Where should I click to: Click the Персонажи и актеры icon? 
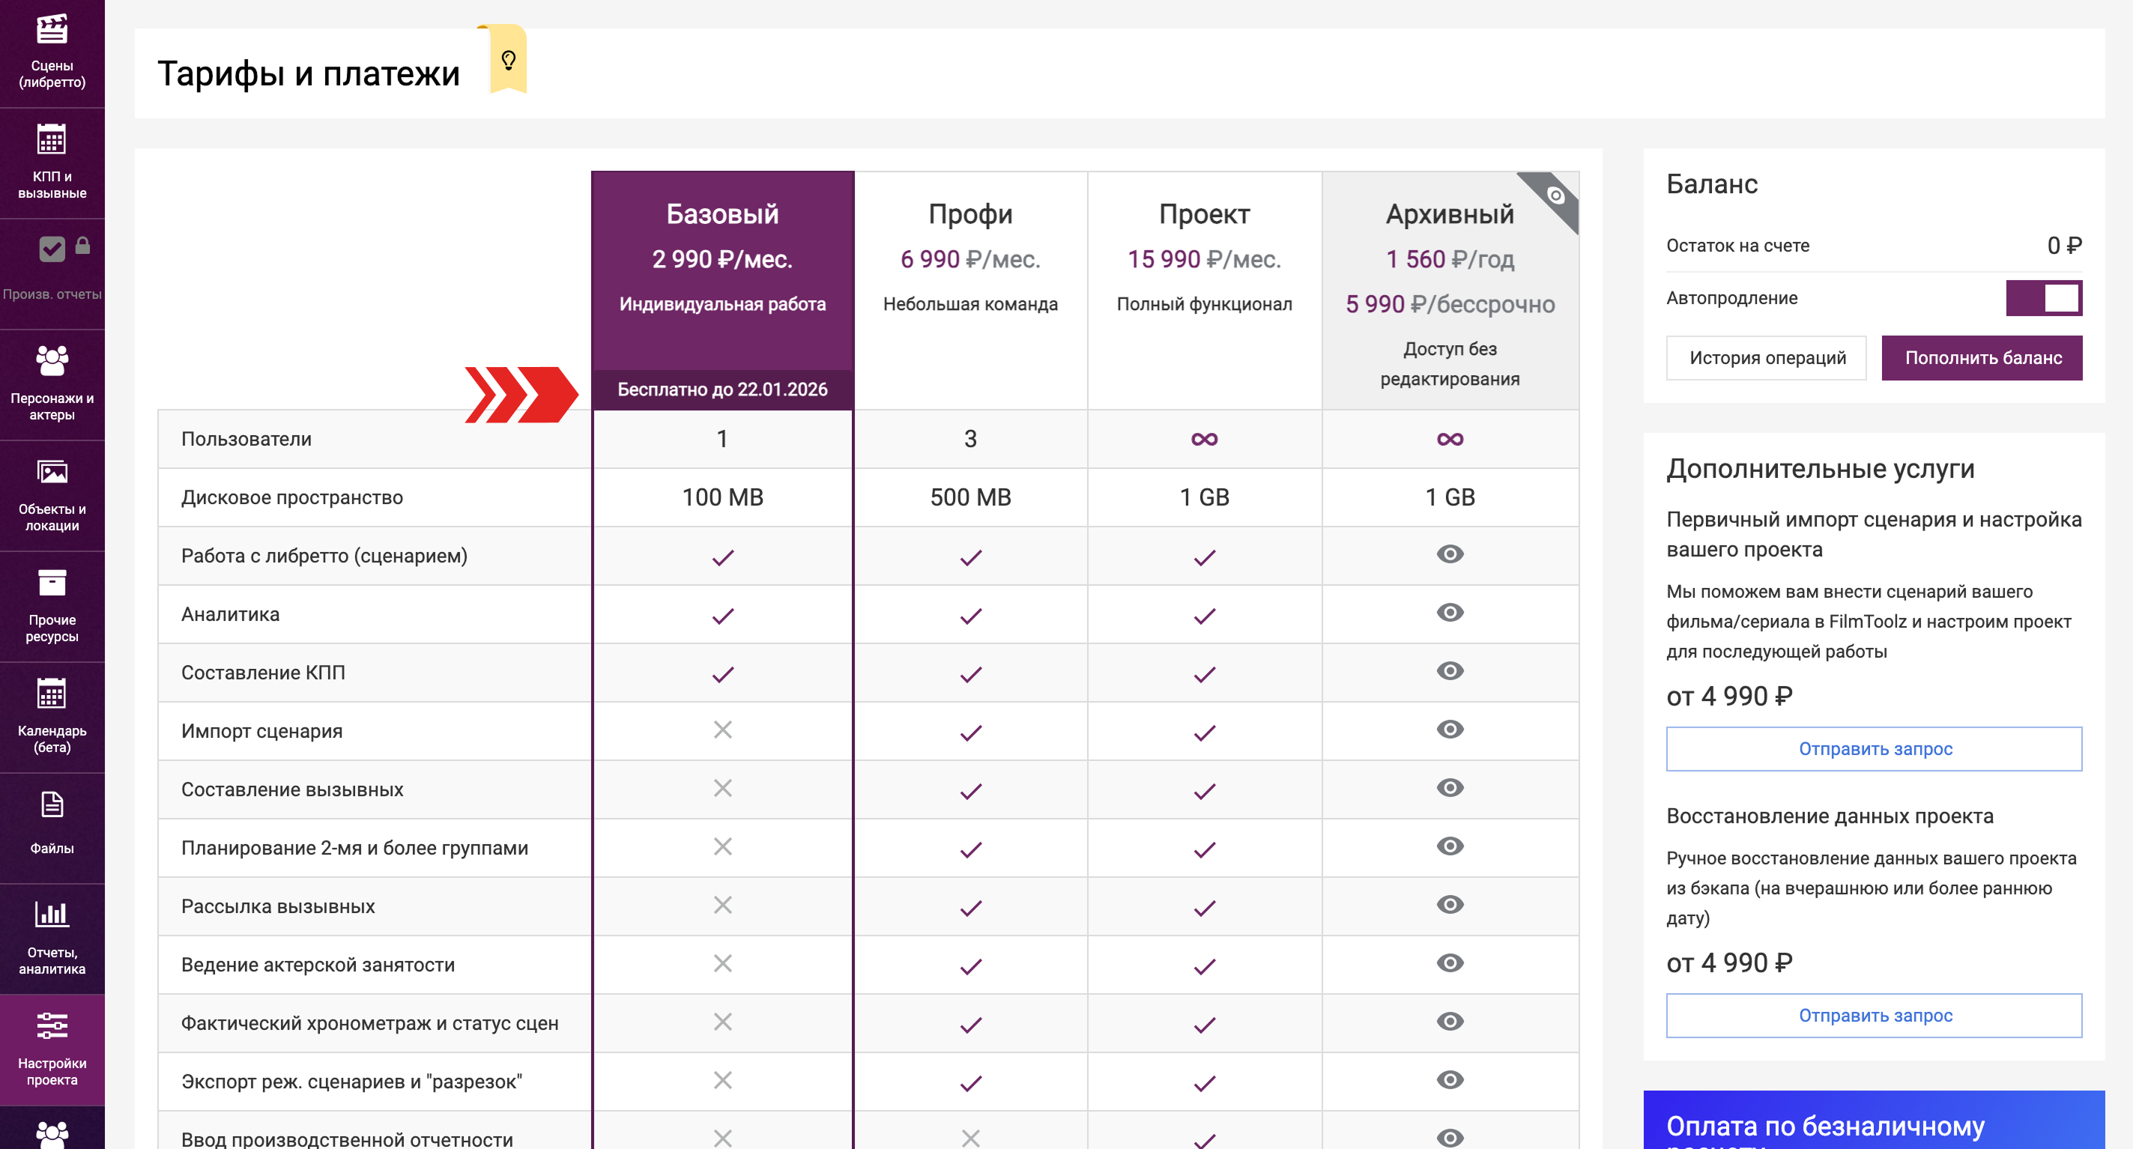pyautogui.click(x=52, y=384)
